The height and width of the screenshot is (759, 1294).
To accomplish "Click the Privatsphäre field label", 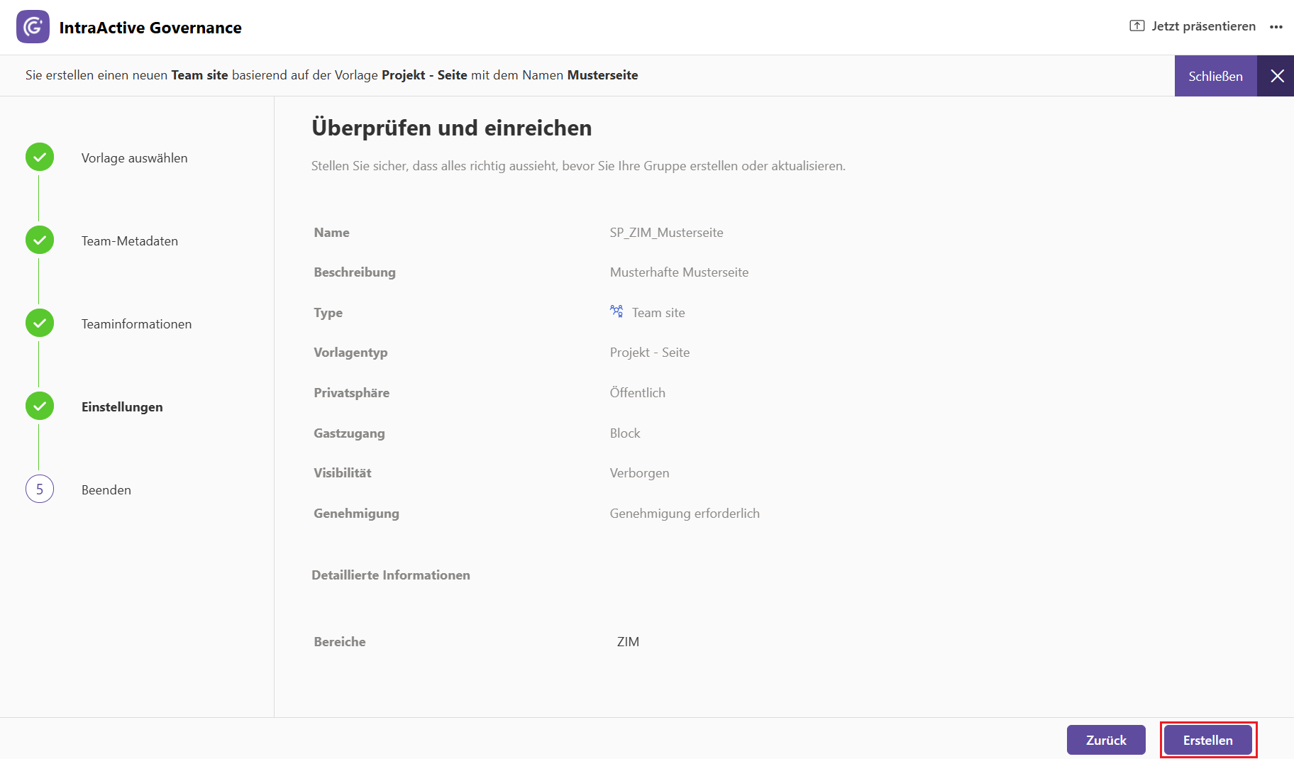I will point(352,393).
